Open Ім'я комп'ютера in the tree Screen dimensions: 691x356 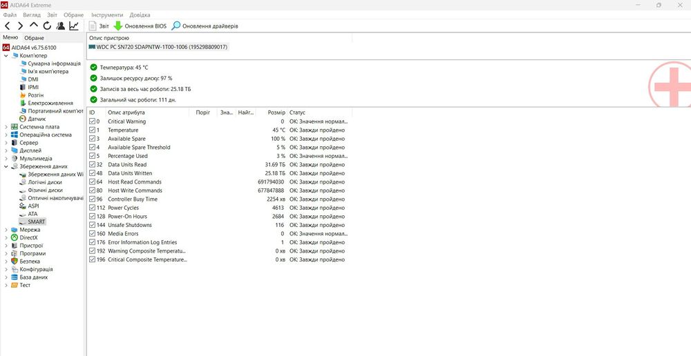44,71
